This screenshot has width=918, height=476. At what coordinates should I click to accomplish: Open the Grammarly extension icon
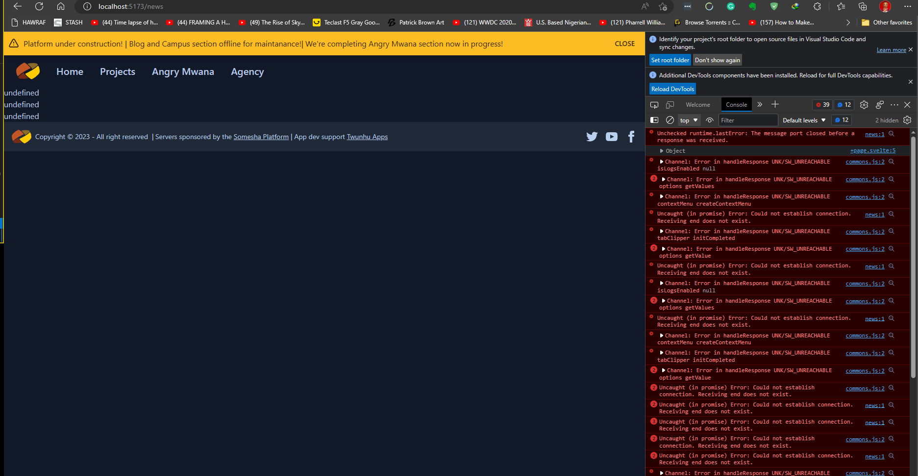pyautogui.click(x=731, y=6)
